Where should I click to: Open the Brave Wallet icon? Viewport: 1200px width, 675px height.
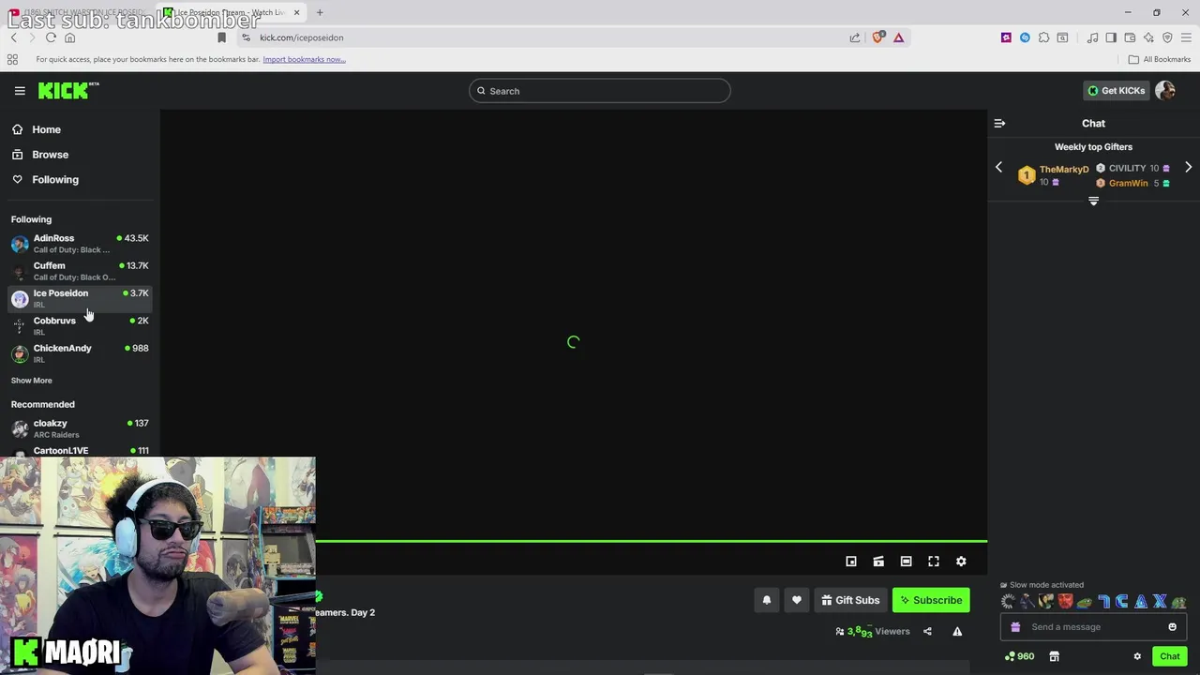tap(1130, 37)
